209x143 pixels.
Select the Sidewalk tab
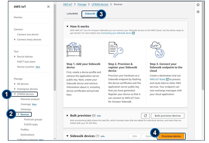tap(90, 14)
